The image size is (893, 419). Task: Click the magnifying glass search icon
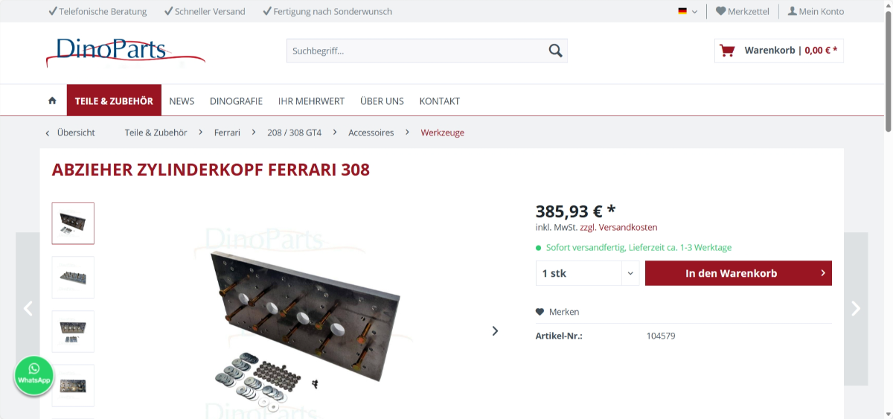point(555,51)
